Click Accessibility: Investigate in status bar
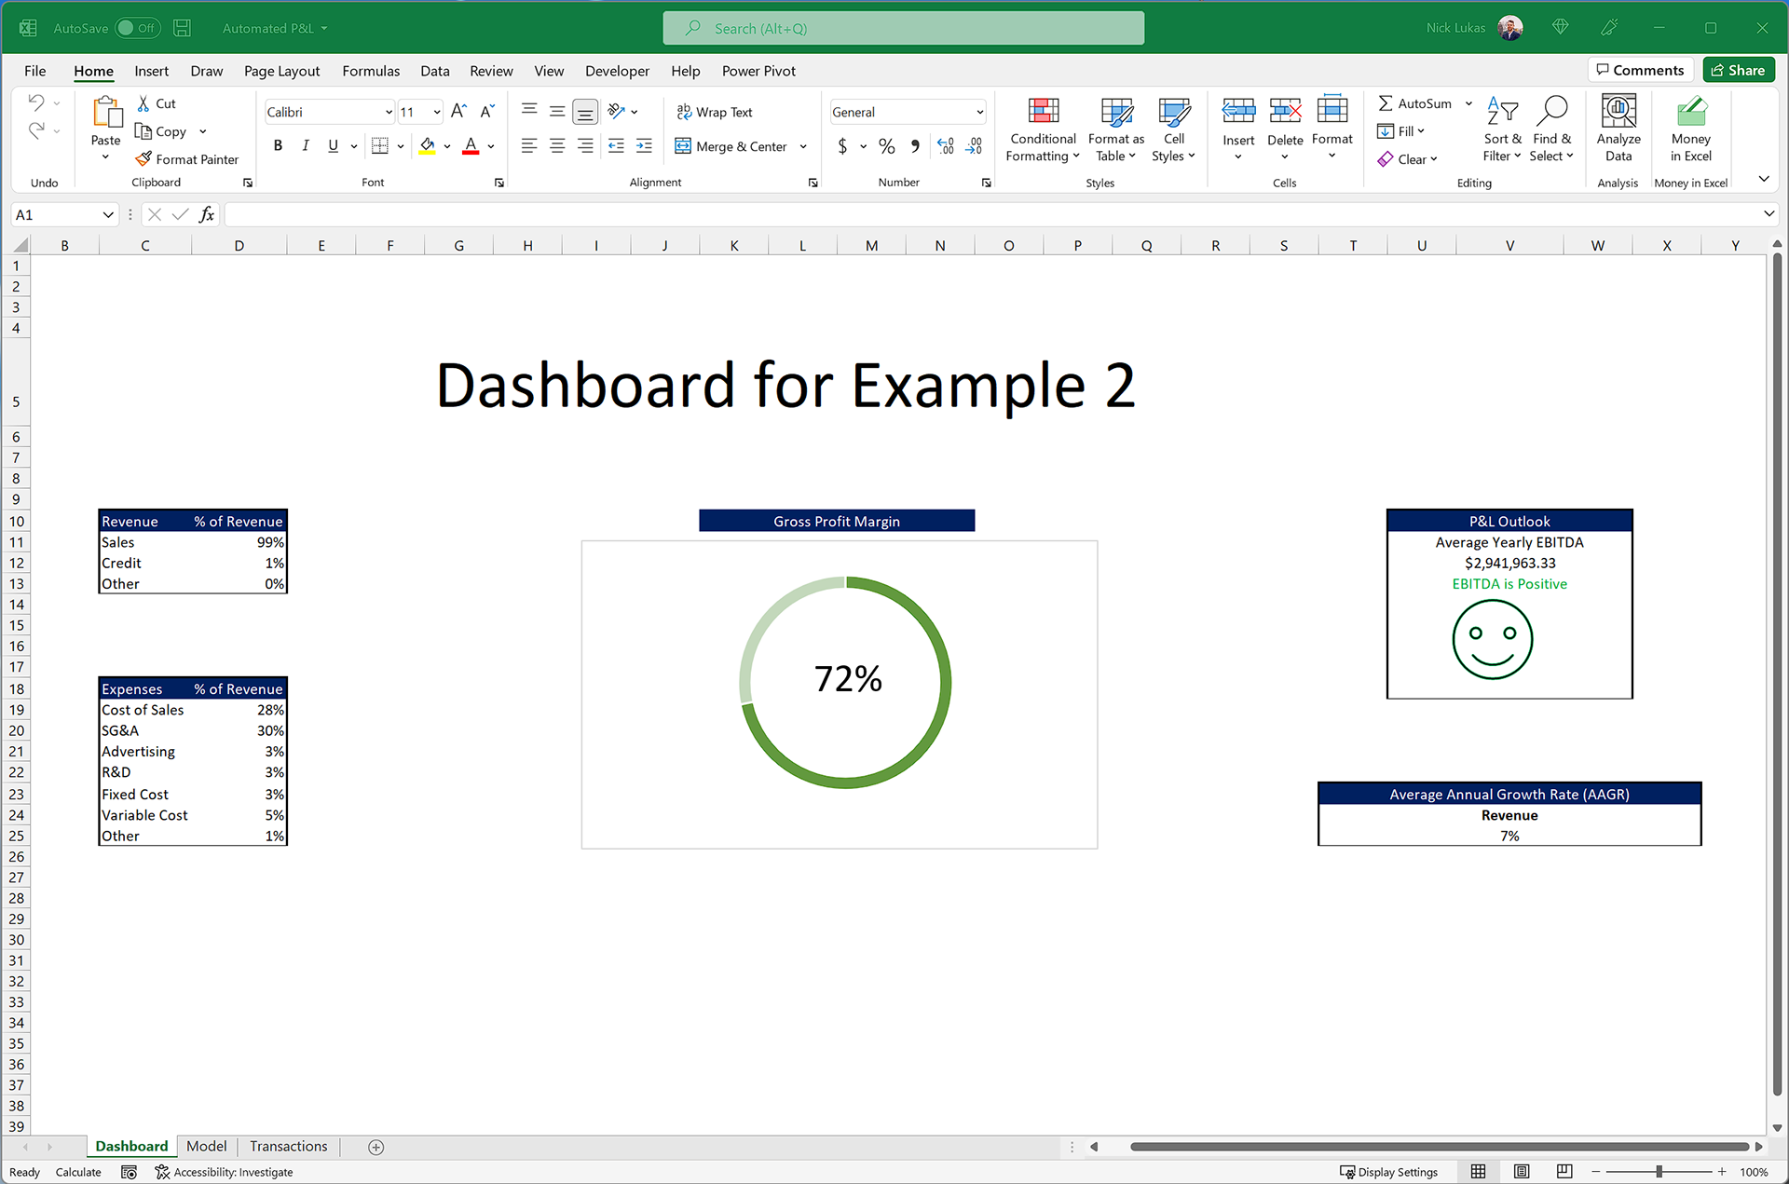The height and width of the screenshot is (1184, 1789). click(224, 1172)
